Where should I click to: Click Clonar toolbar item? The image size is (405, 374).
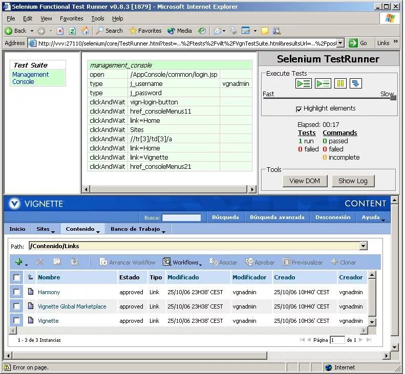(344, 262)
